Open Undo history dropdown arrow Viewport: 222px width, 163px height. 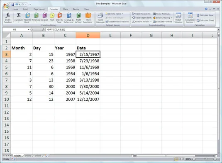pyautogui.click(x=20, y=5)
